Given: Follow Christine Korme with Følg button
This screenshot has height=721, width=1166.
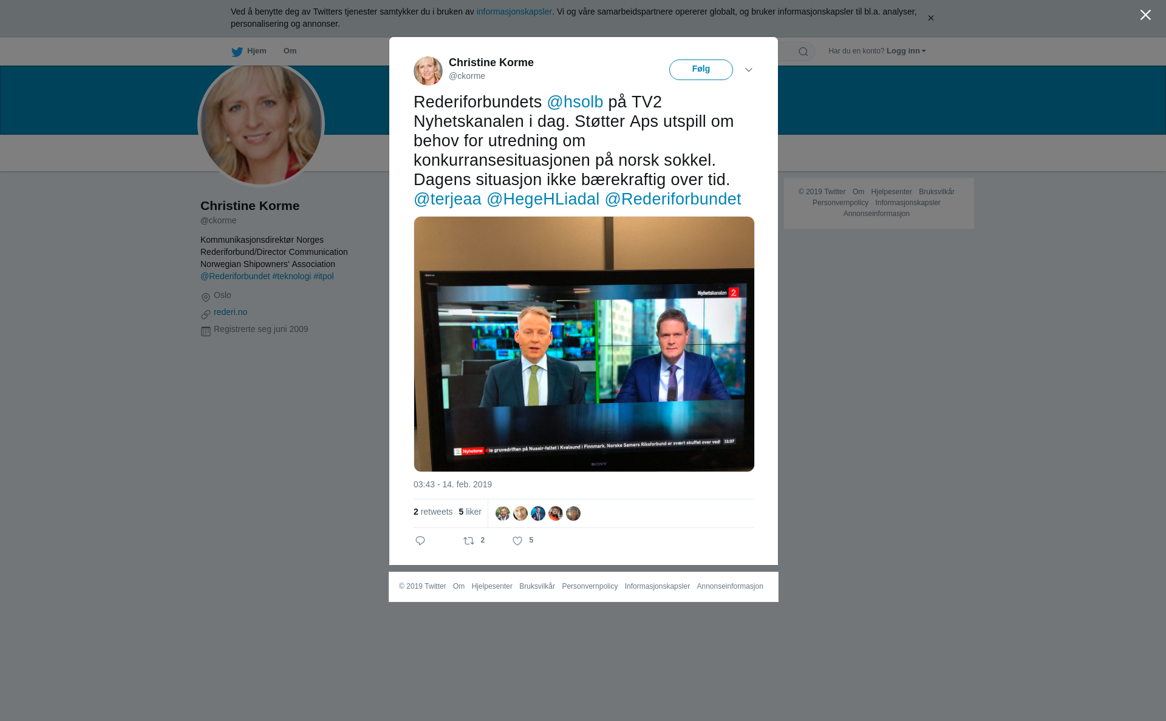Looking at the screenshot, I should click(x=701, y=70).
